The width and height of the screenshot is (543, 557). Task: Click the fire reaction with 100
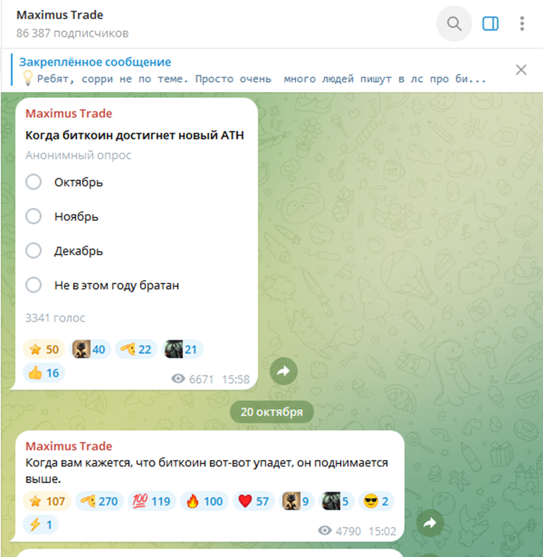click(x=204, y=501)
